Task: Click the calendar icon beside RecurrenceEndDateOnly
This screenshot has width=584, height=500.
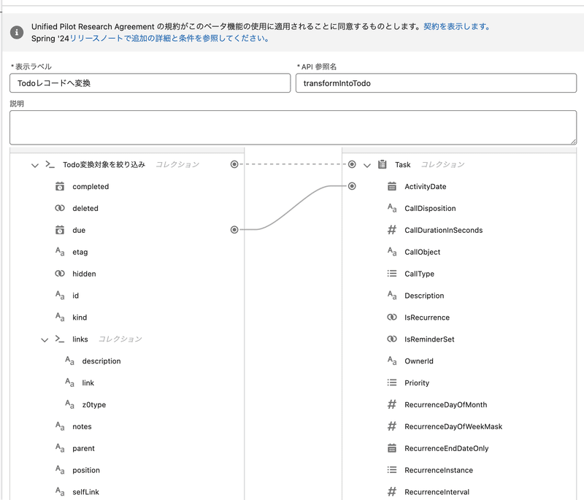Action: coord(392,448)
